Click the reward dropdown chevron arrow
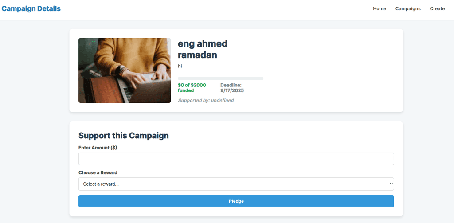The image size is (454, 223). (x=391, y=184)
